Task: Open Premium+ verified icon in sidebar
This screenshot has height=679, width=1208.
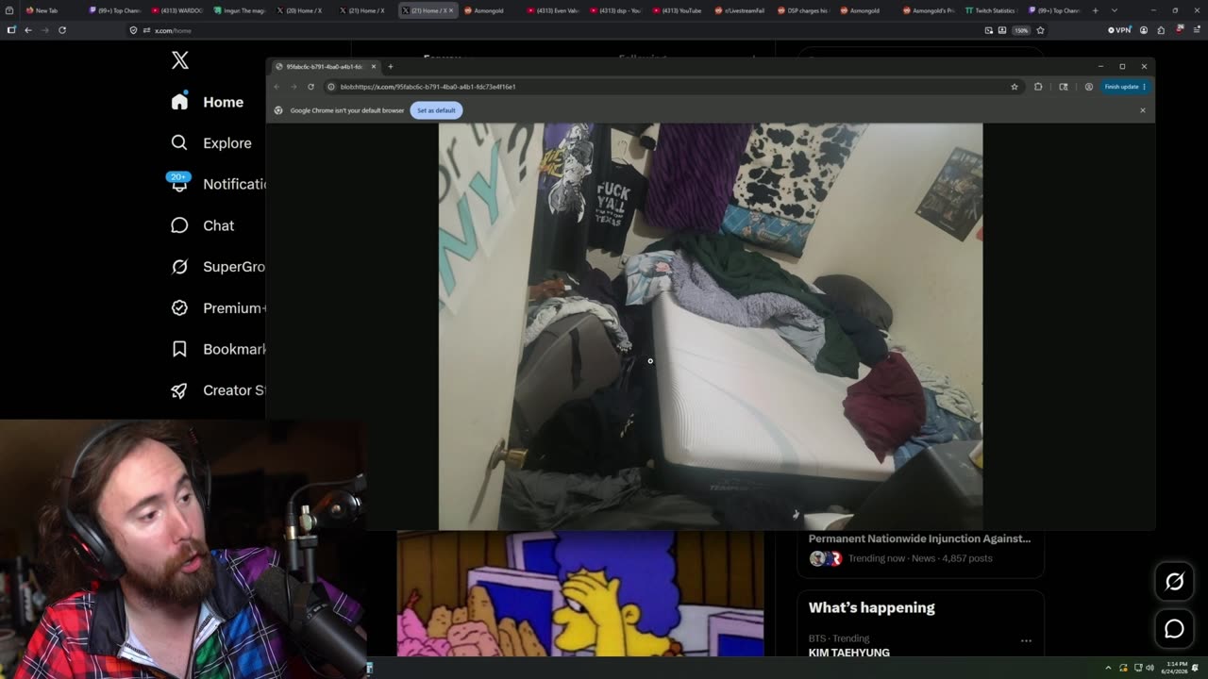Action: 179,307
